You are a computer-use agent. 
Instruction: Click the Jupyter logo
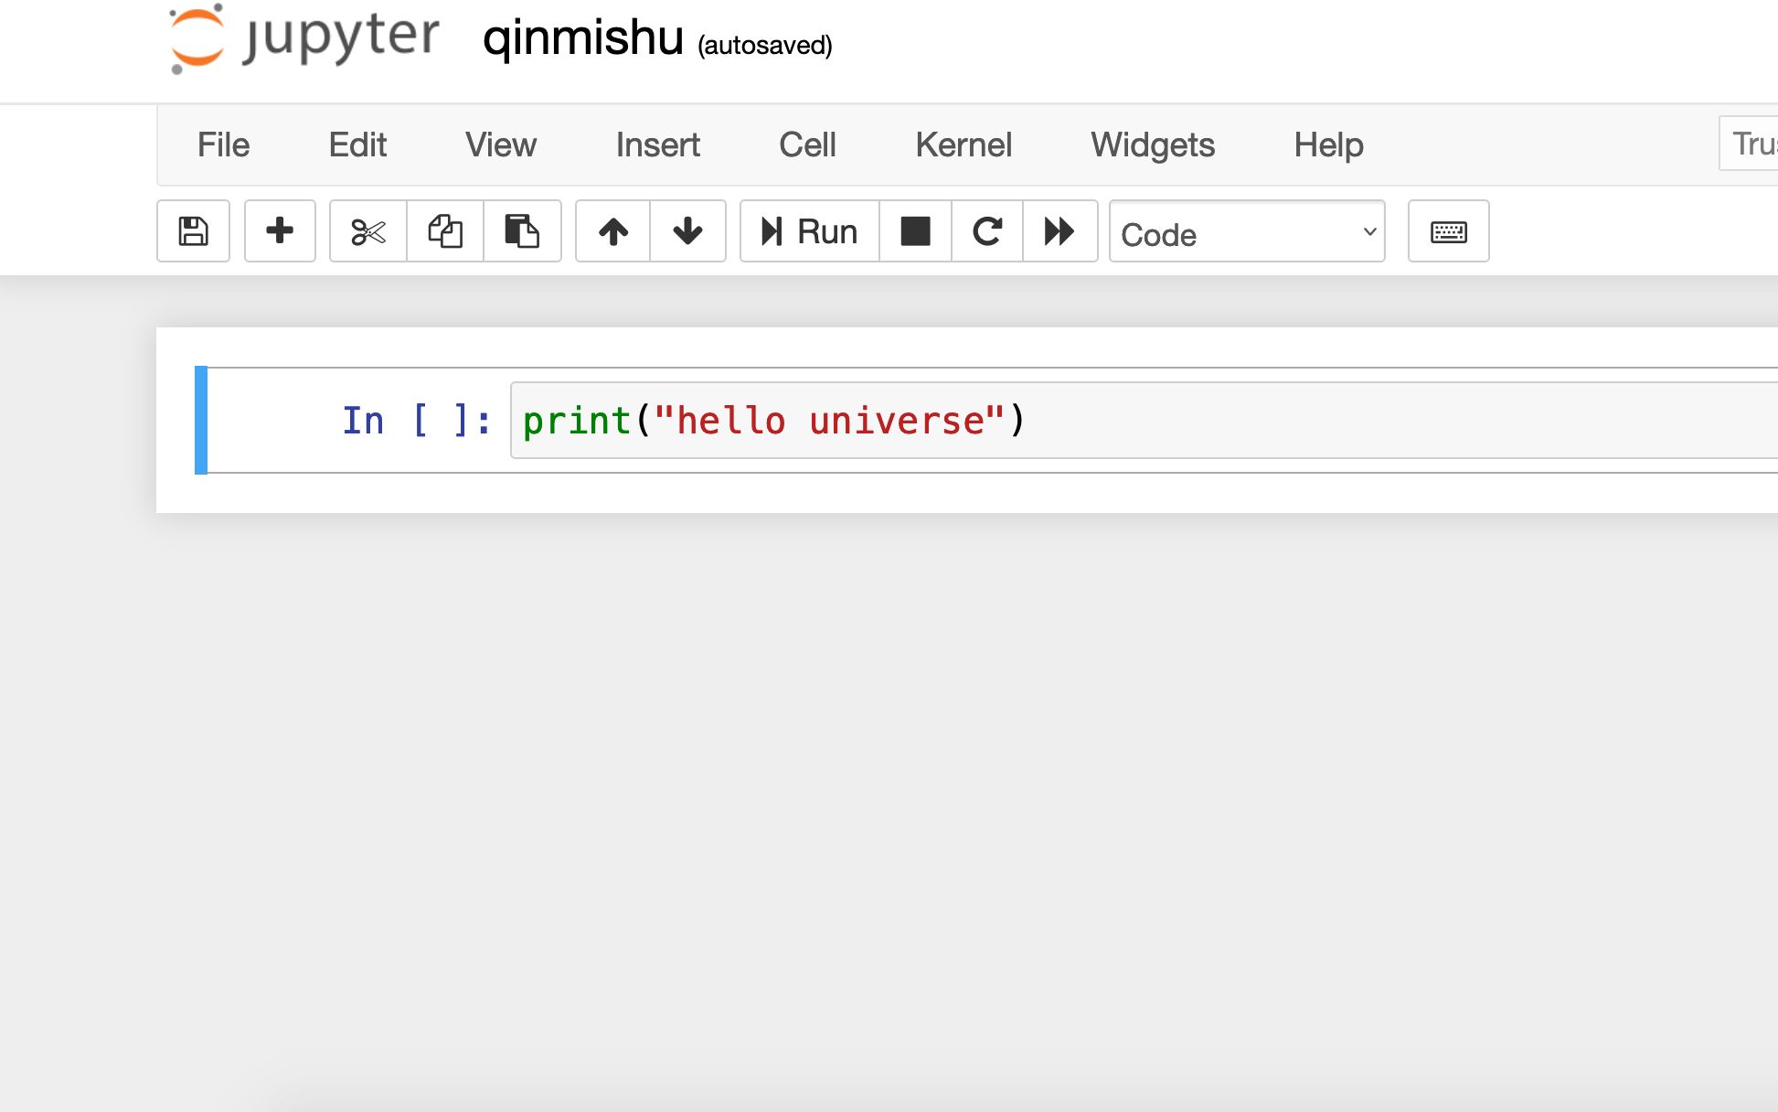click(x=302, y=38)
